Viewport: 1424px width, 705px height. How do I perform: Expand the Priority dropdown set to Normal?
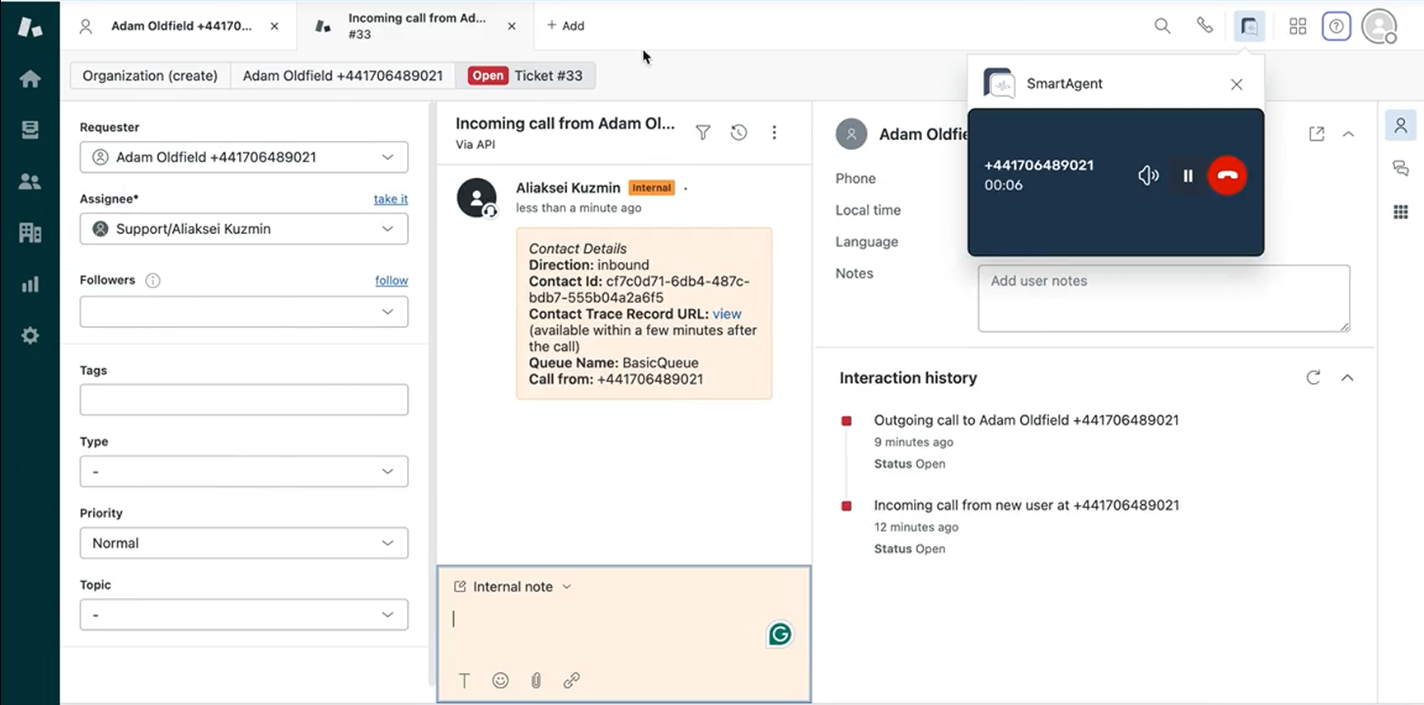244,543
